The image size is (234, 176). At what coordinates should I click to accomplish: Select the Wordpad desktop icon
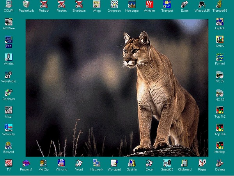tap(114, 163)
